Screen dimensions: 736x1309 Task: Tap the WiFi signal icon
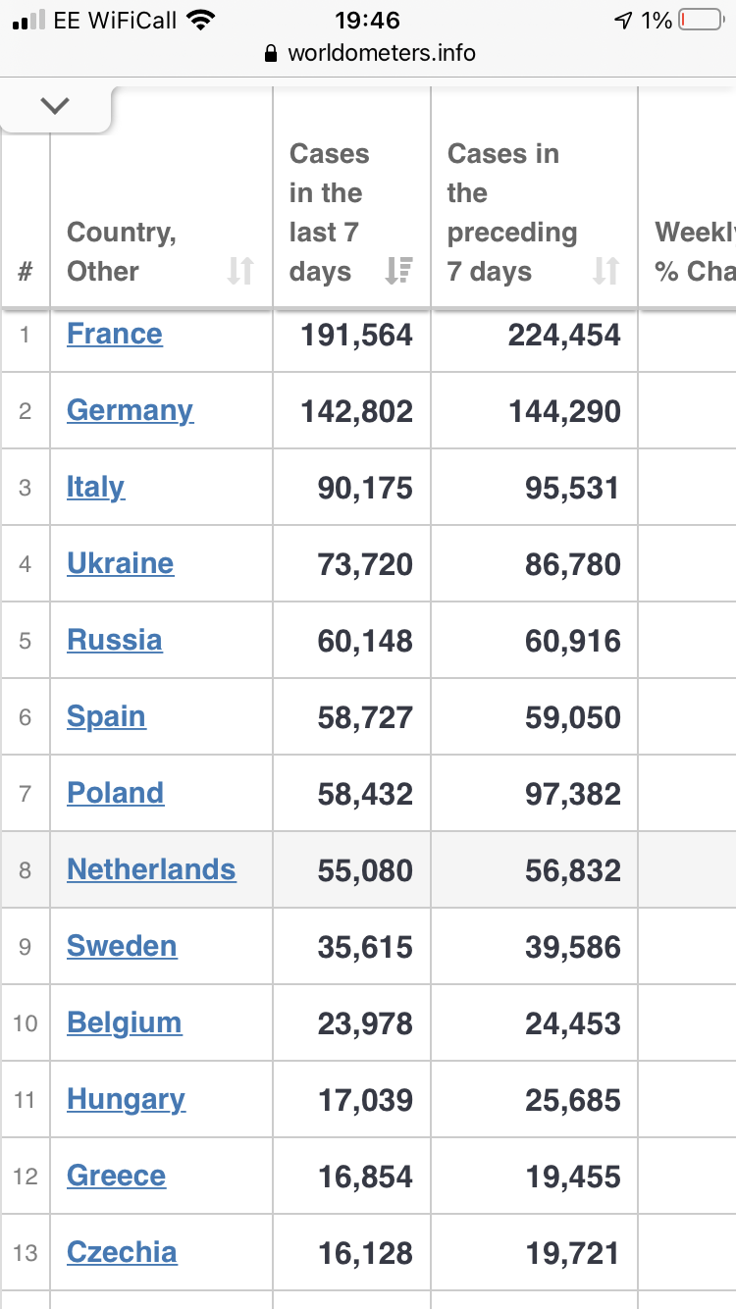coord(201,20)
